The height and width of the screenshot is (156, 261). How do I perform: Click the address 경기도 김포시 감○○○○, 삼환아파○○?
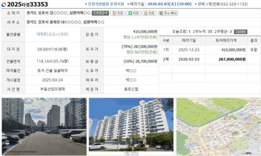58,13
